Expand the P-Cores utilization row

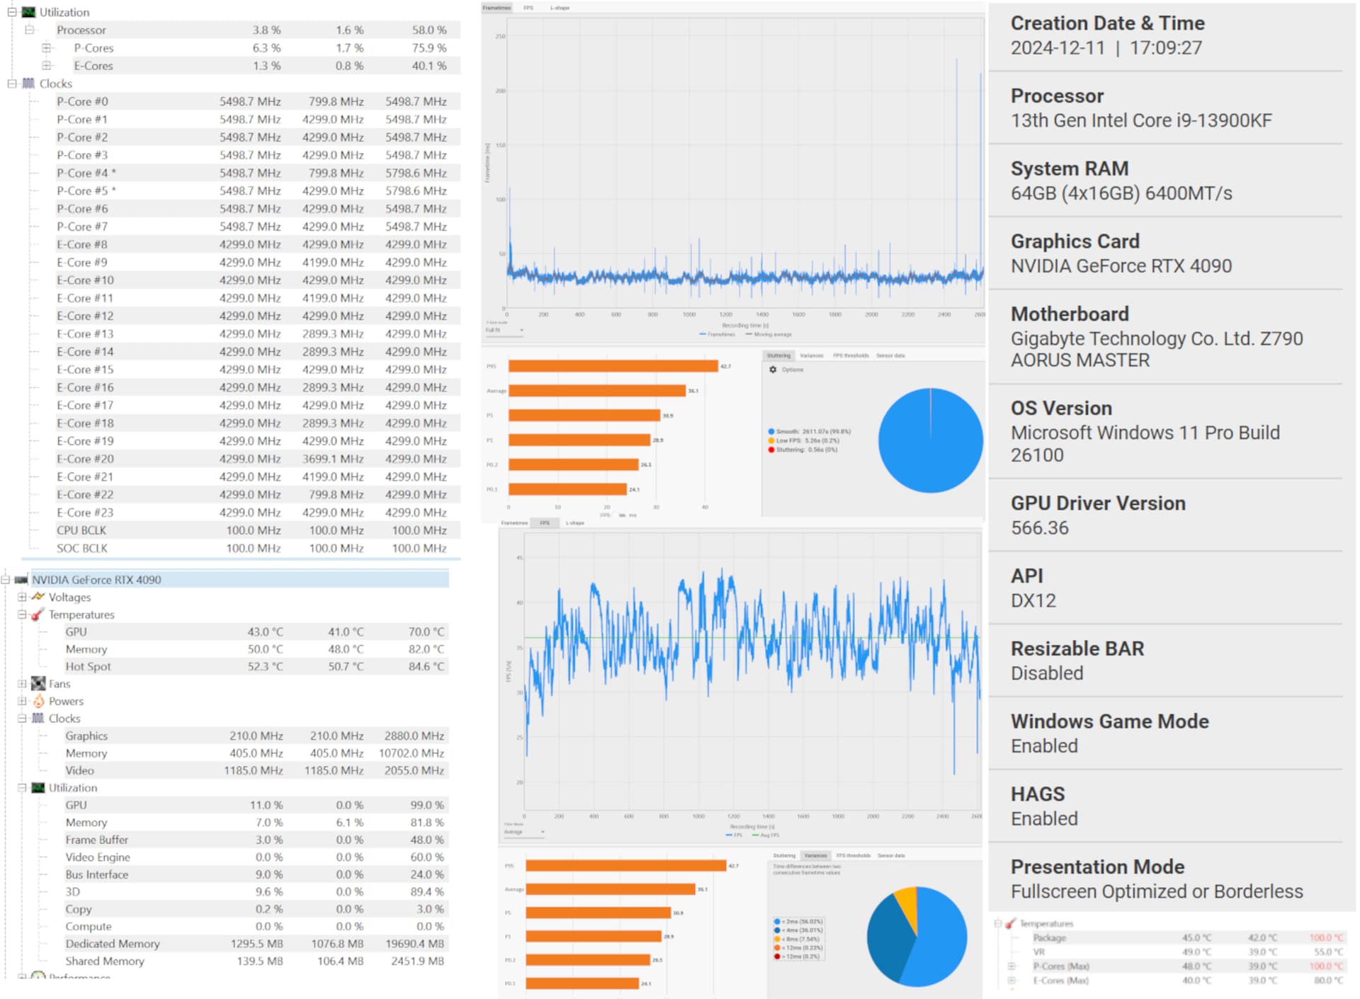point(47,48)
